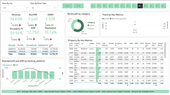This screenshot has width=170, height=95.
Task: Sort property table by property_name header
Action: coord(77,44)
